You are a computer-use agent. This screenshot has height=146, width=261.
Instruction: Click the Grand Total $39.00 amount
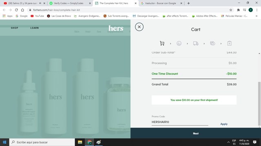point(232,84)
